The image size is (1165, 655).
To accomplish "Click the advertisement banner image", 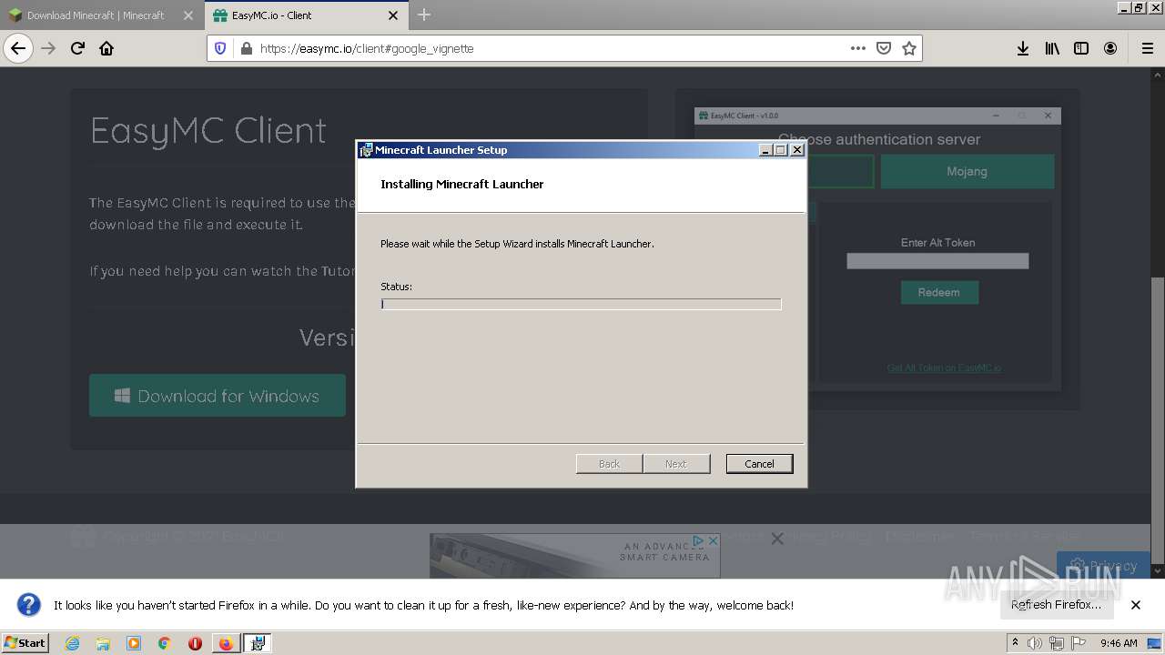I will [x=575, y=556].
